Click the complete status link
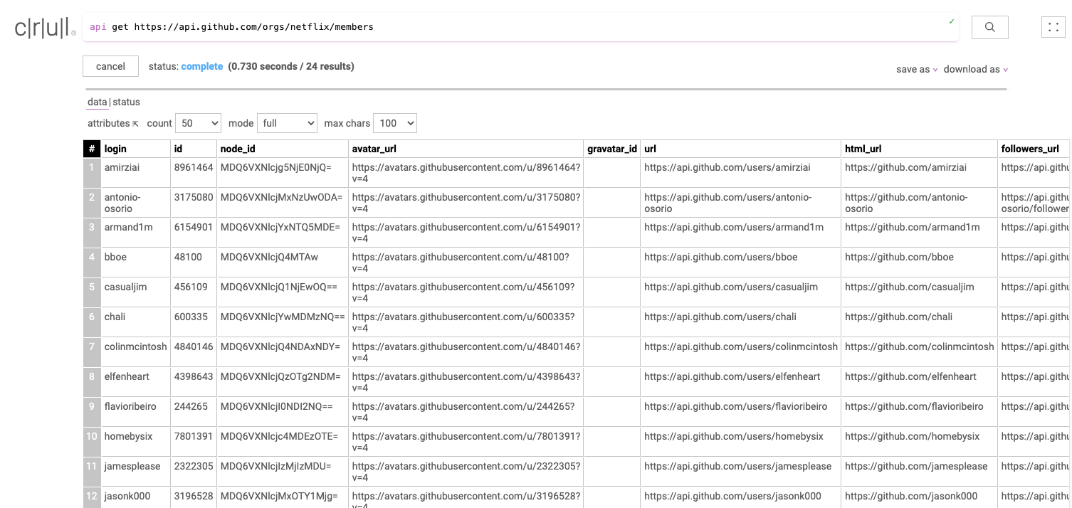1072x508 pixels. tap(202, 66)
